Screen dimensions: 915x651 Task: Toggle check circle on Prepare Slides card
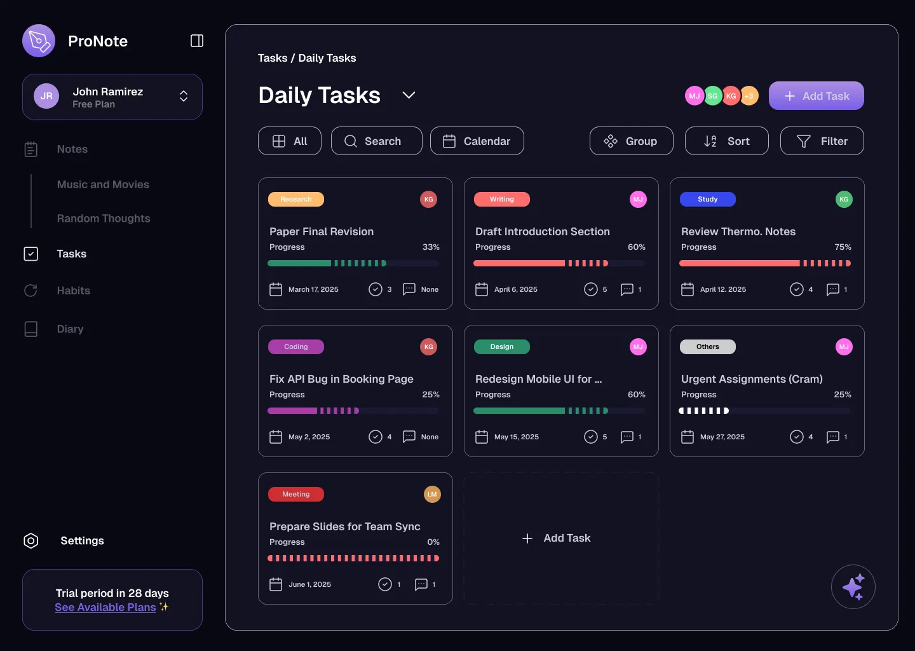click(385, 584)
